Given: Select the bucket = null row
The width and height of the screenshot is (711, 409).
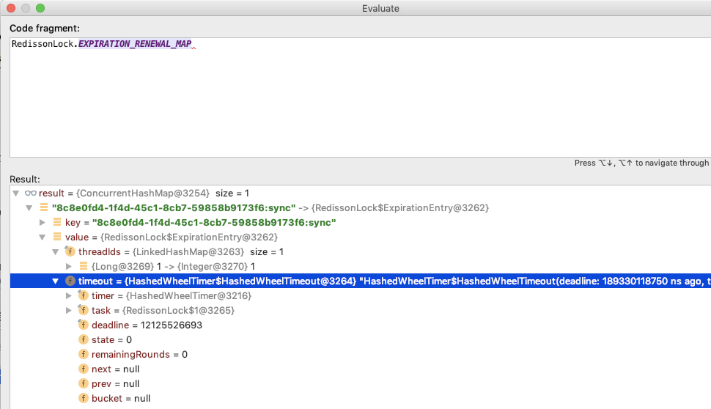Looking at the screenshot, I should (361, 398).
